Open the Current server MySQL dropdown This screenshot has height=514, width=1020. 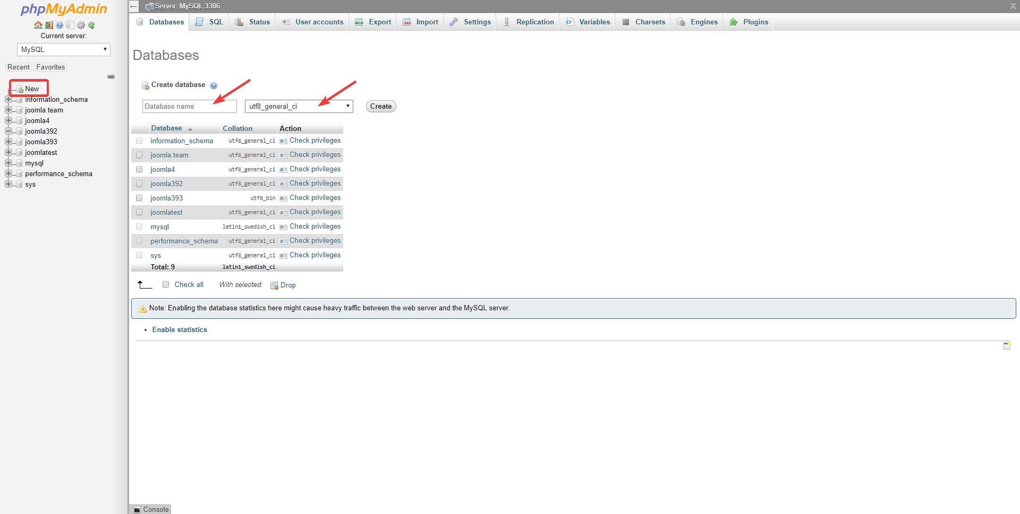(x=64, y=49)
